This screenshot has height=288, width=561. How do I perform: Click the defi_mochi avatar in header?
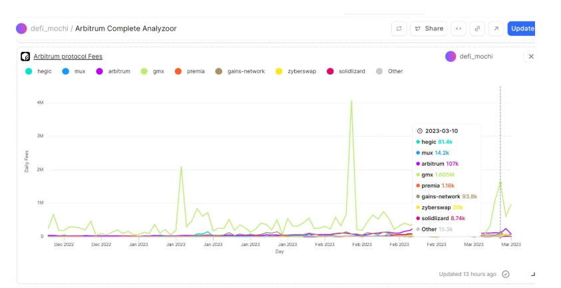(x=21, y=29)
